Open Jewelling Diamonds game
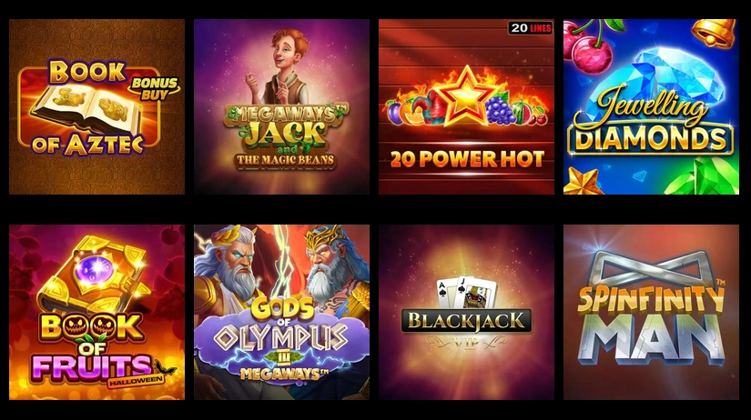 [x=652, y=106]
